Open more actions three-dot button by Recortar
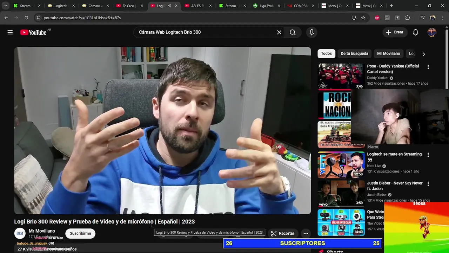Screen dimensions: 449x253 click(306, 233)
